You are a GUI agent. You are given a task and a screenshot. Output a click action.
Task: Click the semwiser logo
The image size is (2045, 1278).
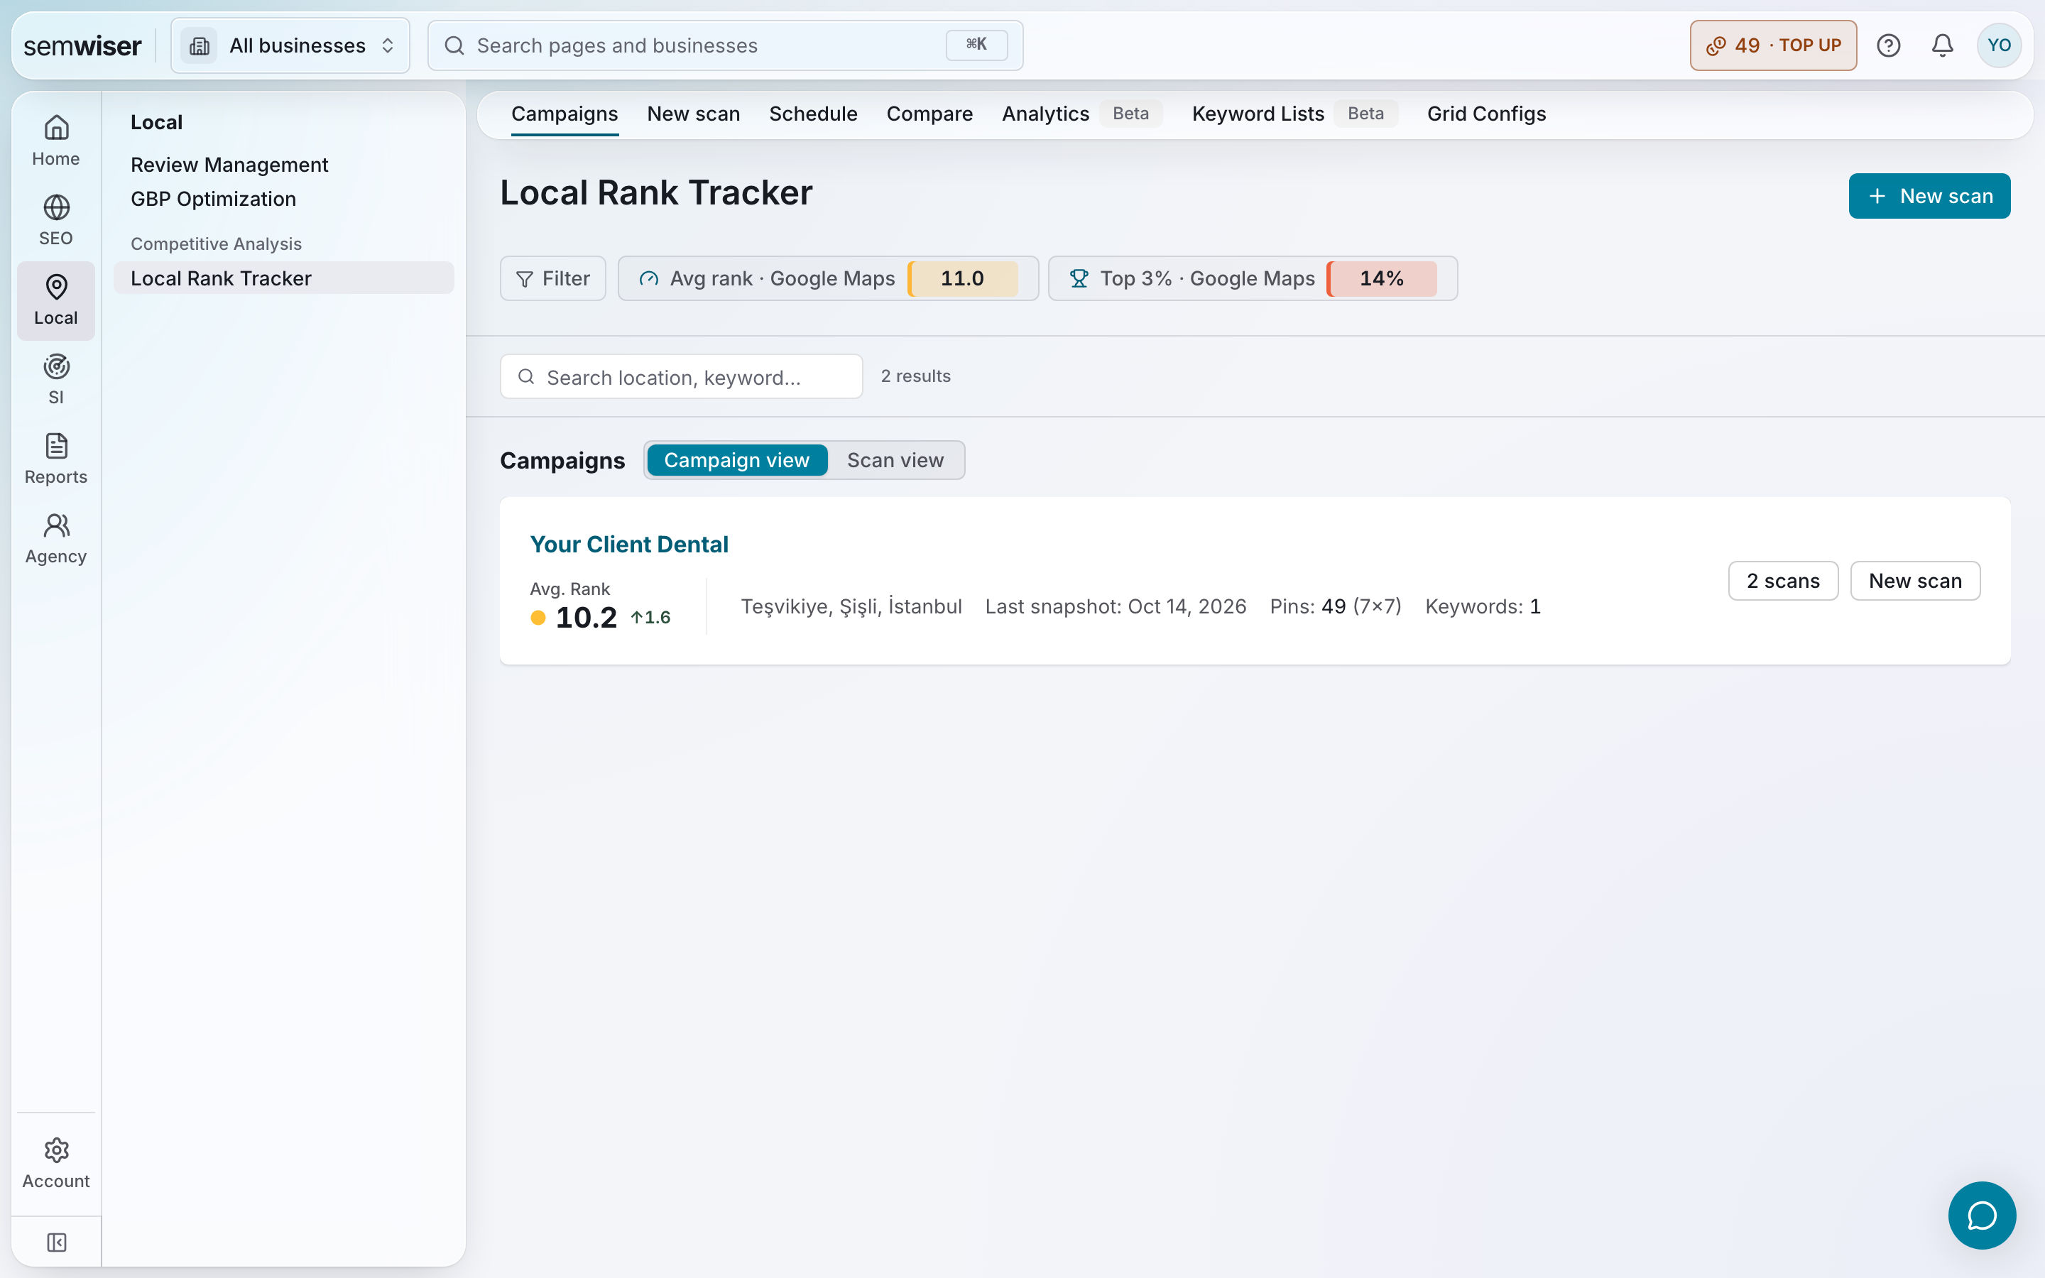[x=82, y=45]
